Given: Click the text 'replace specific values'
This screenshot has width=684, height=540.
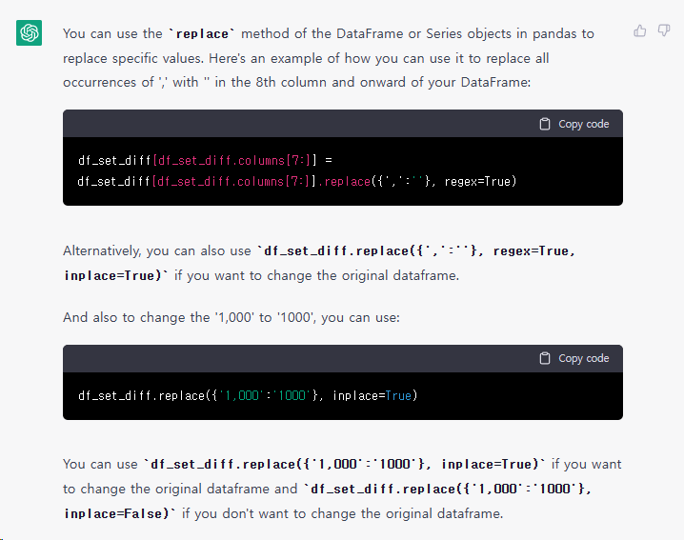Looking at the screenshot, I should 133,58.
